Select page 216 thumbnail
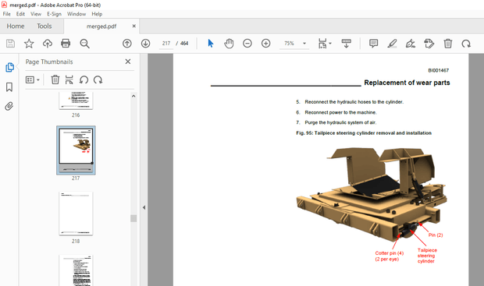Screen dimensions: 484x286 pos(76,101)
